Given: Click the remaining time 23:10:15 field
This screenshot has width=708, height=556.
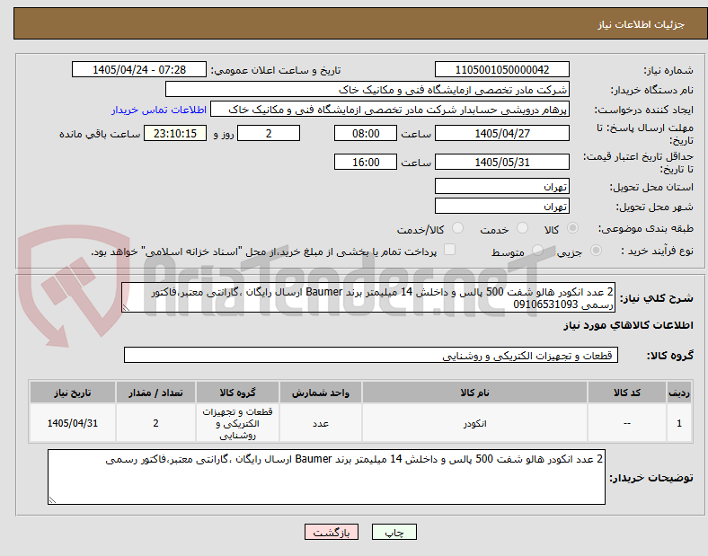Looking at the screenshot, I should tap(175, 134).
